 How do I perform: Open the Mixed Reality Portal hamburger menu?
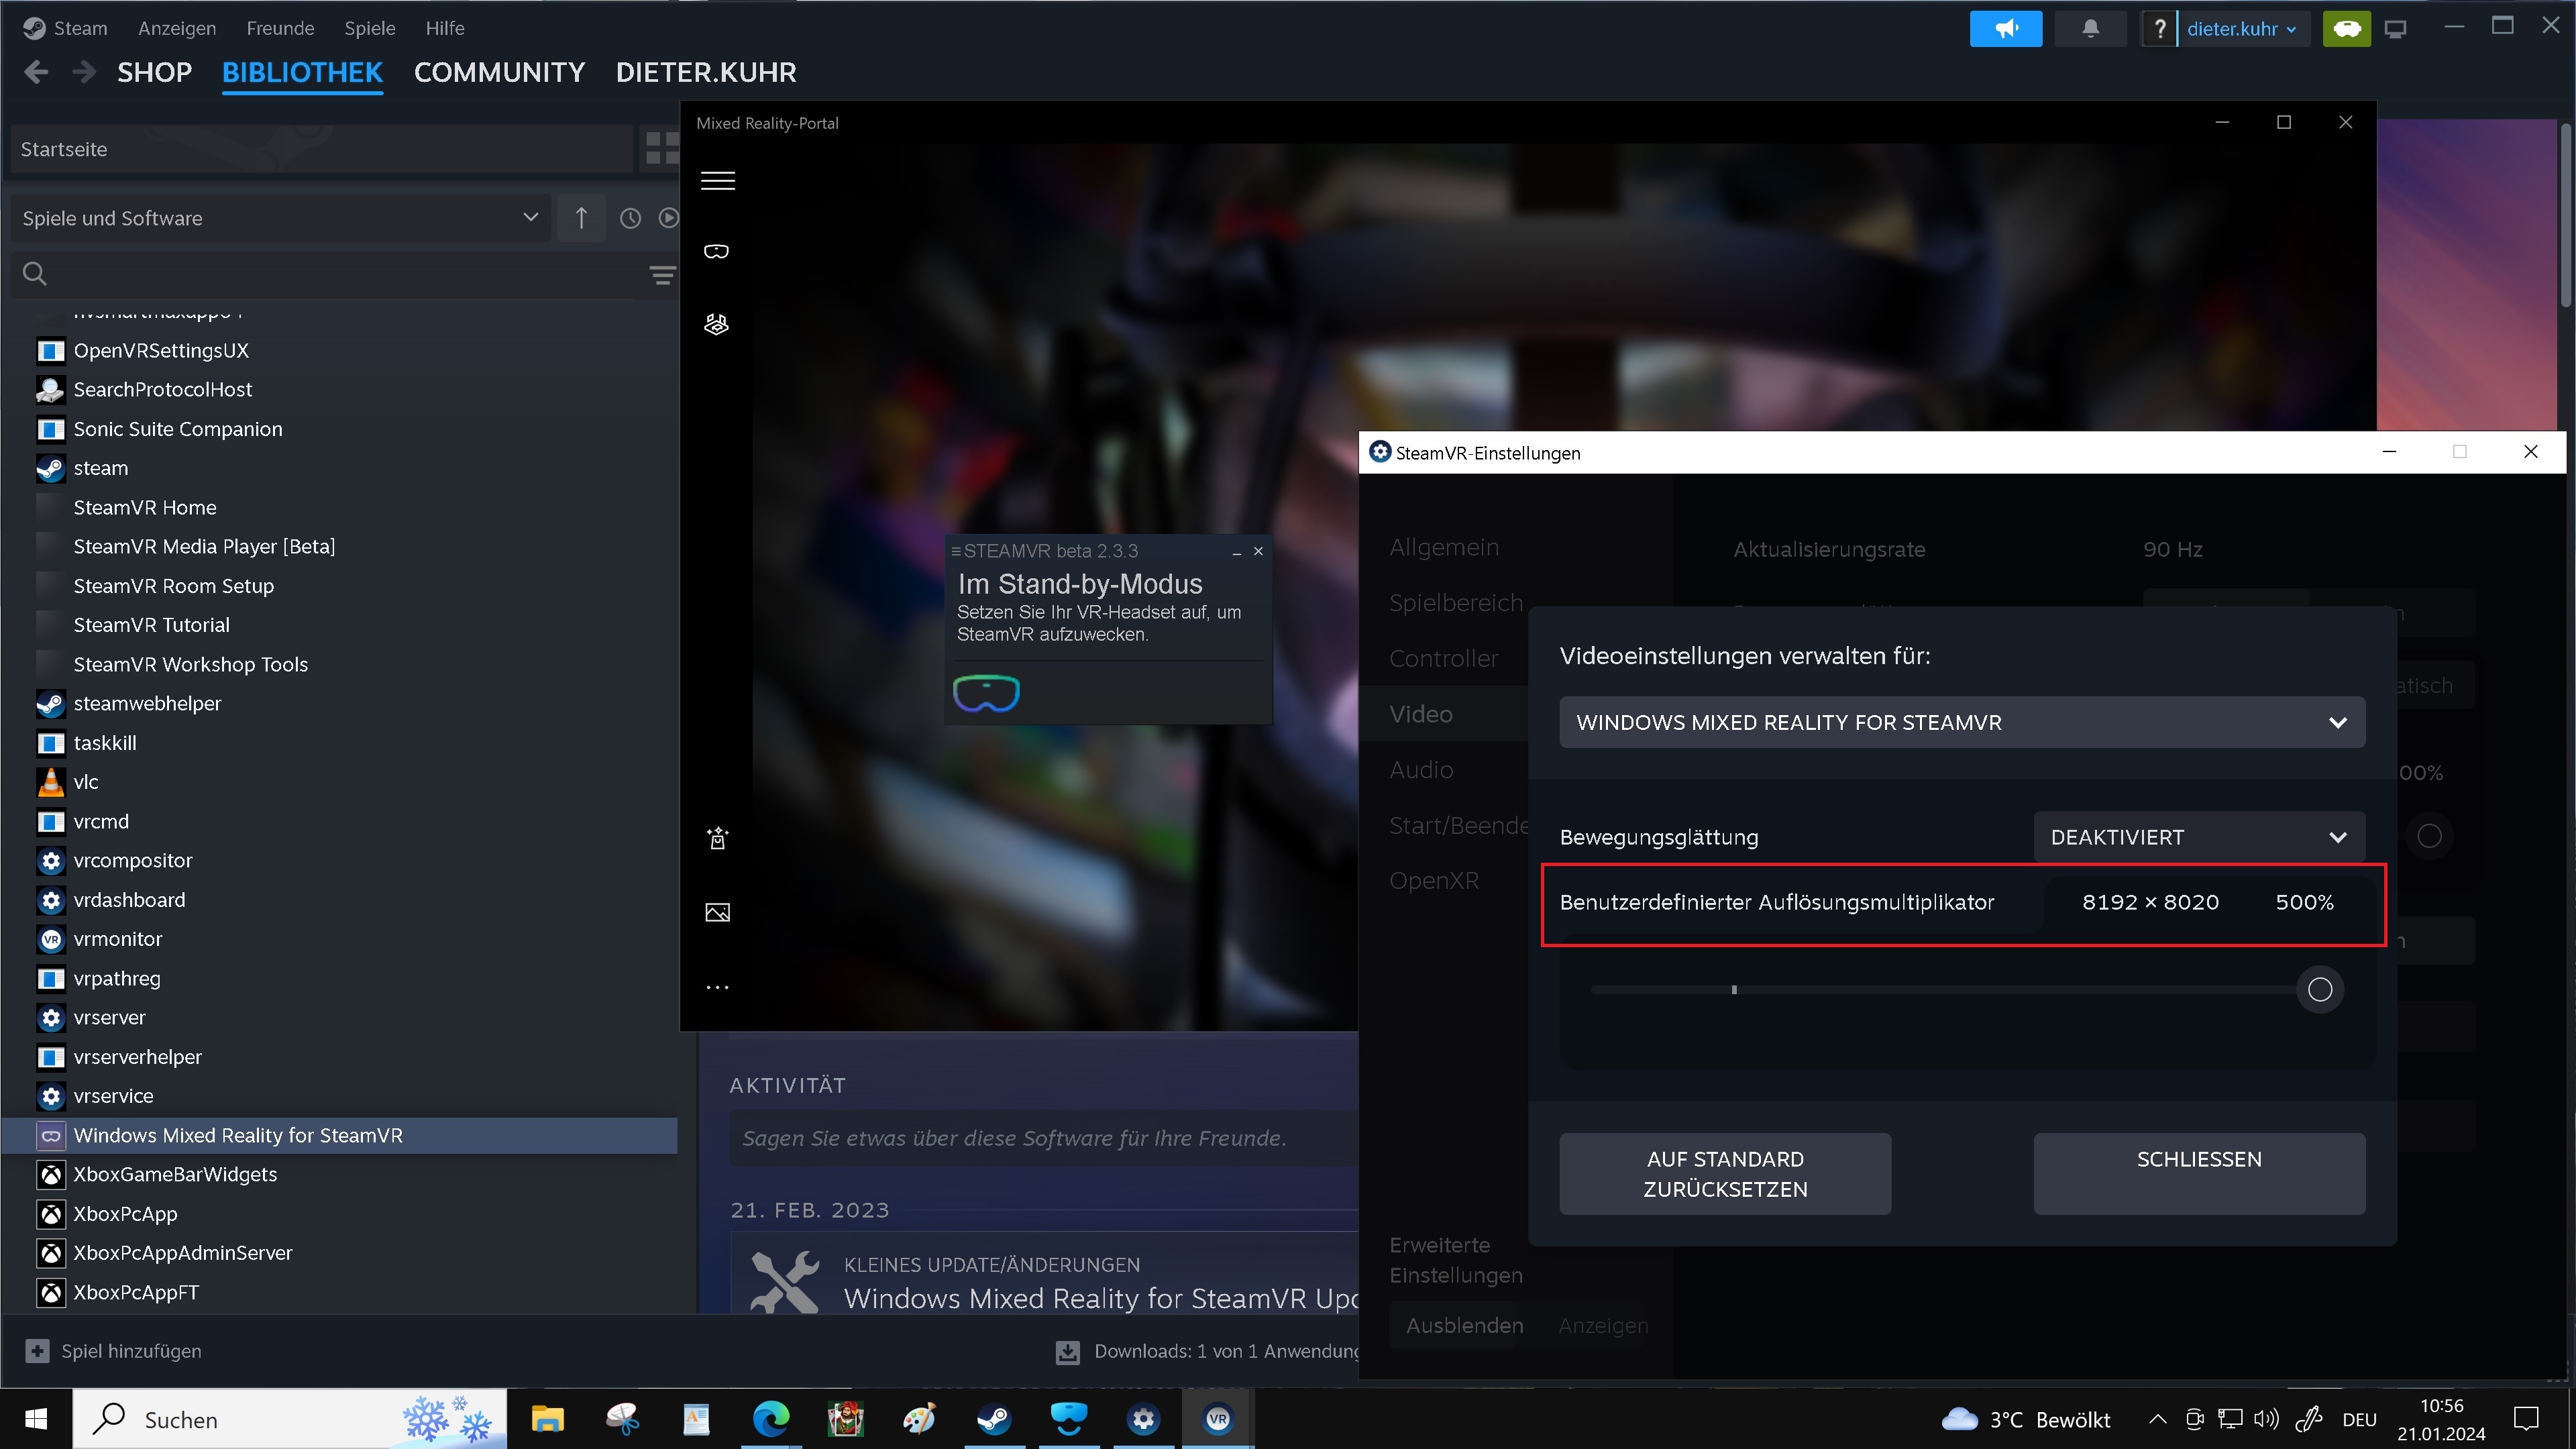(717, 180)
